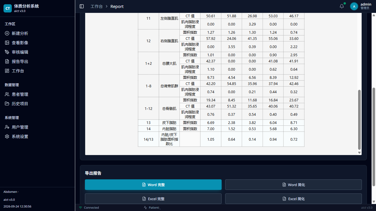Click the report preview scroll-down arrow
376x211 pixels.
click(359, 153)
